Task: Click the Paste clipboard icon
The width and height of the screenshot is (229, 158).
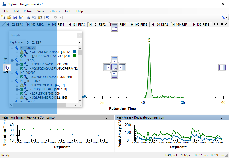Action: tap(40, 17)
